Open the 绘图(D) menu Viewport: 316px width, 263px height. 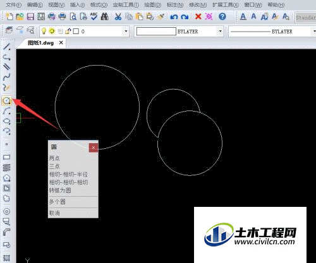click(x=153, y=4)
